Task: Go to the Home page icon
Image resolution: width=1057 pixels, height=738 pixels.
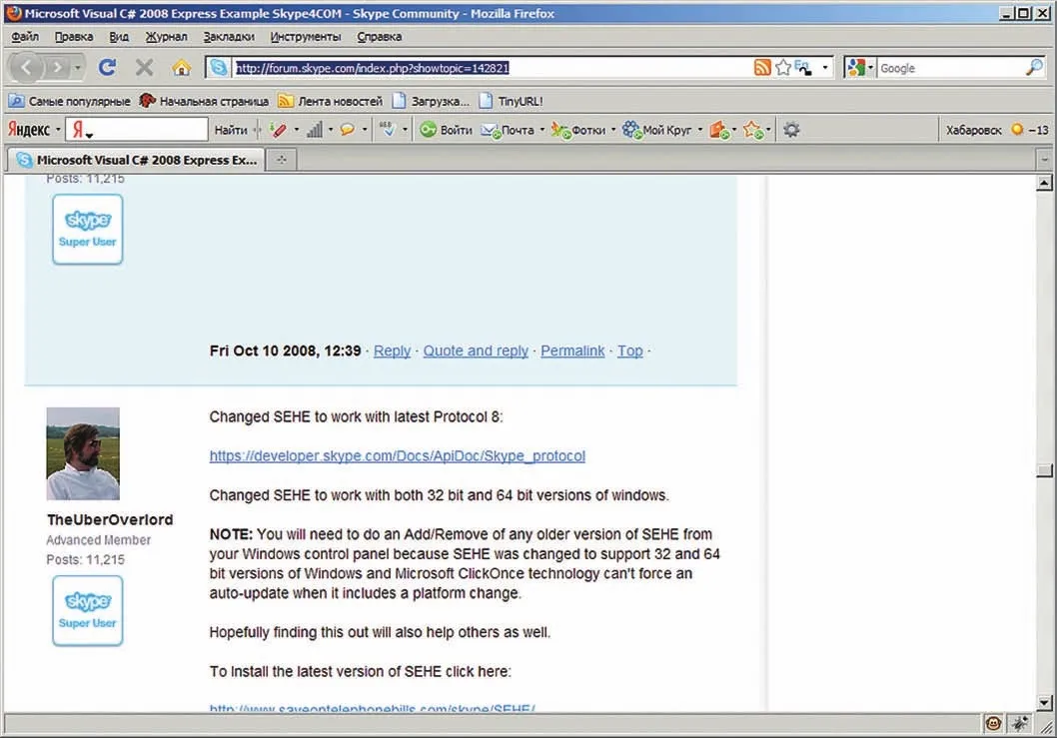Action: 181,67
